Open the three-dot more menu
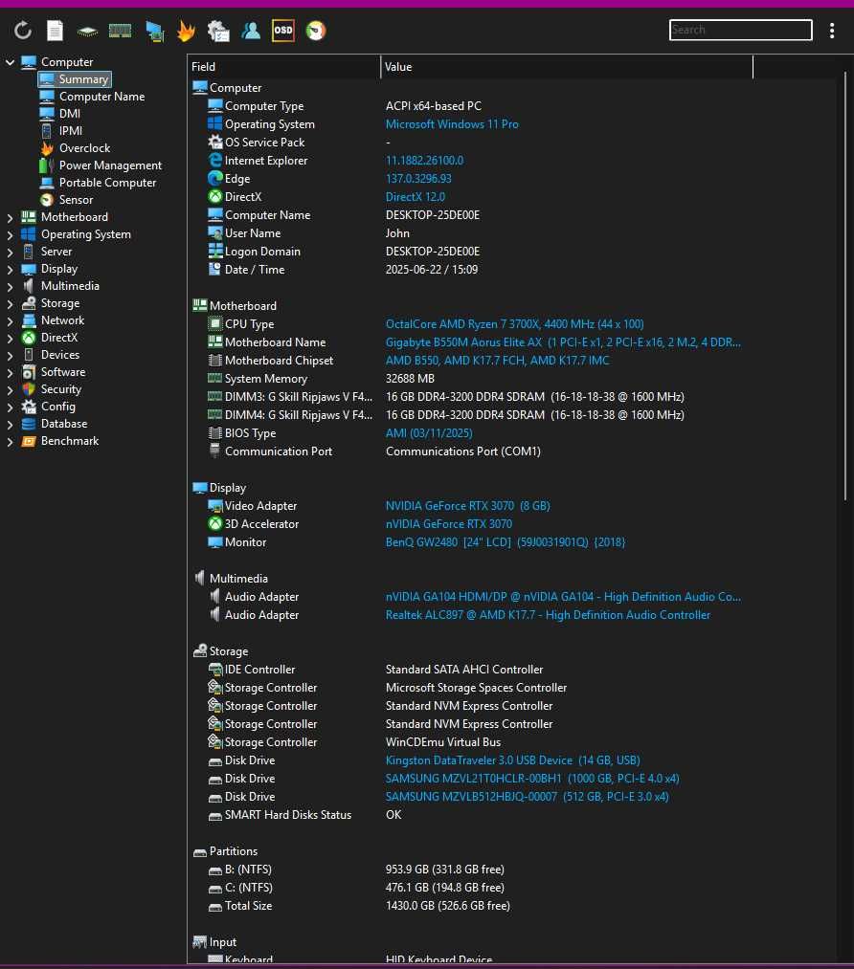The image size is (854, 969). point(832,31)
